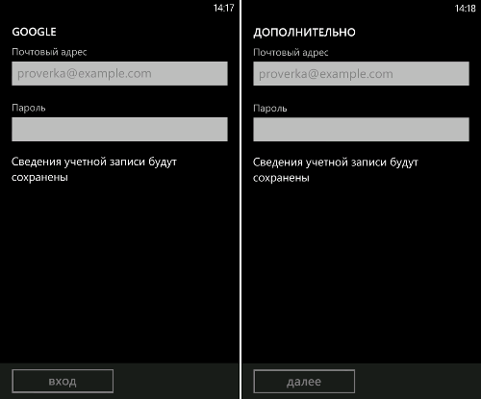
Task: Click 'Почтовый адрес' label on ДОПОЛНИТЕЛЬНО screen
Action: [x=291, y=52]
